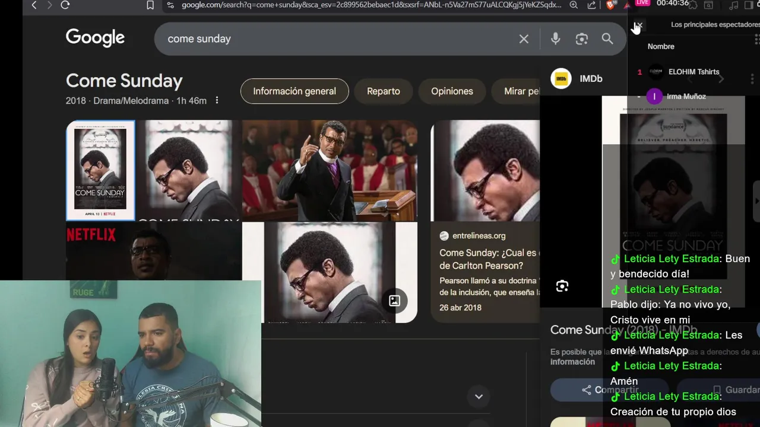Select the Información general tab
760x427 pixels.
[x=294, y=91]
